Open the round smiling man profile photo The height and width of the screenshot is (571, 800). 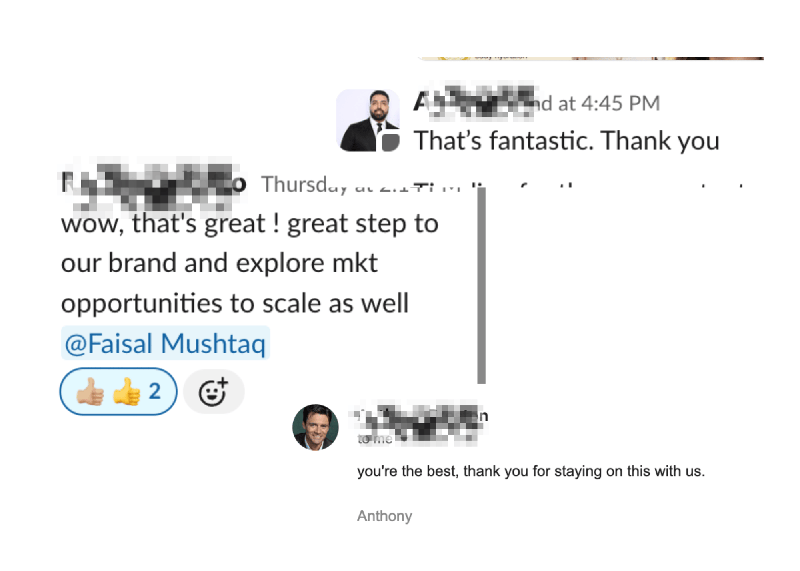316,427
